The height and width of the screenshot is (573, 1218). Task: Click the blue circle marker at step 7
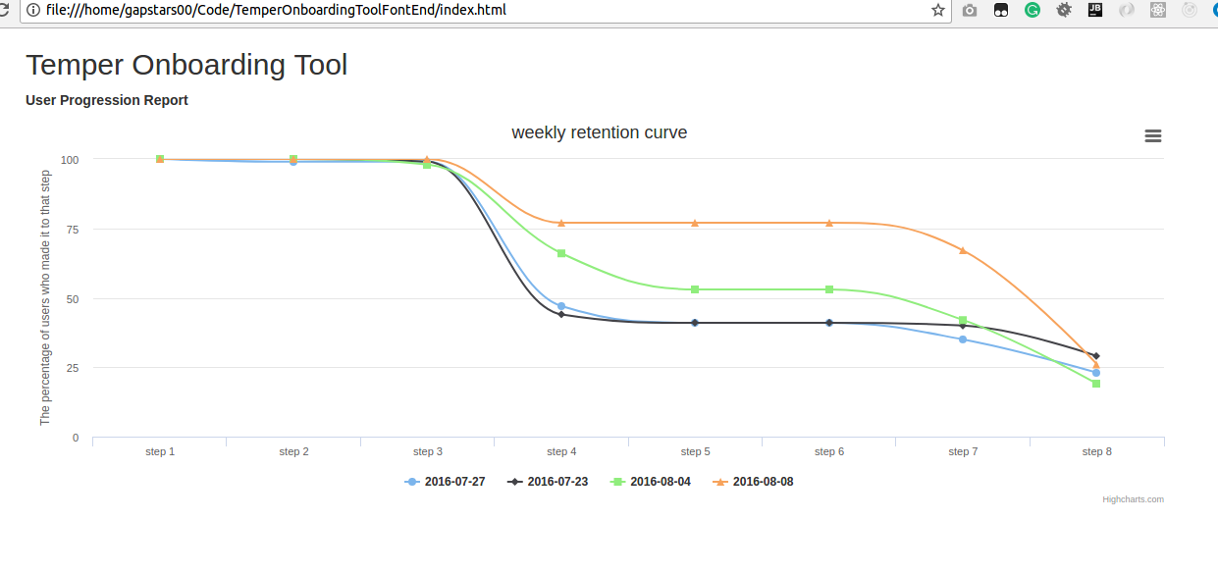(963, 339)
